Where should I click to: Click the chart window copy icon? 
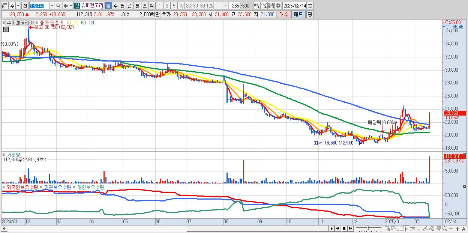(x=438, y=228)
